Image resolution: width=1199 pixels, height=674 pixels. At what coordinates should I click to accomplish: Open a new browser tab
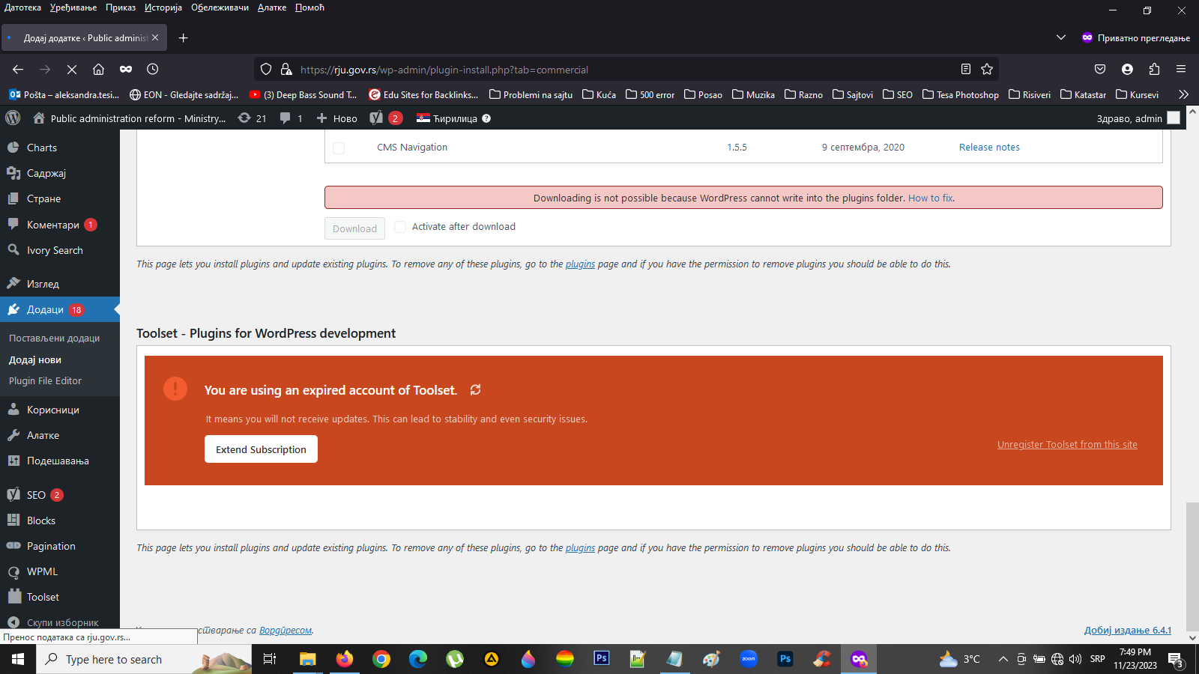184,37
